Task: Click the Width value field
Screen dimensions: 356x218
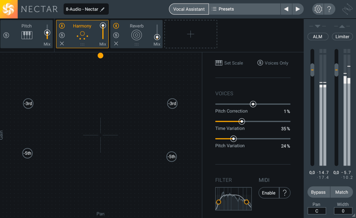Action: click(x=343, y=211)
